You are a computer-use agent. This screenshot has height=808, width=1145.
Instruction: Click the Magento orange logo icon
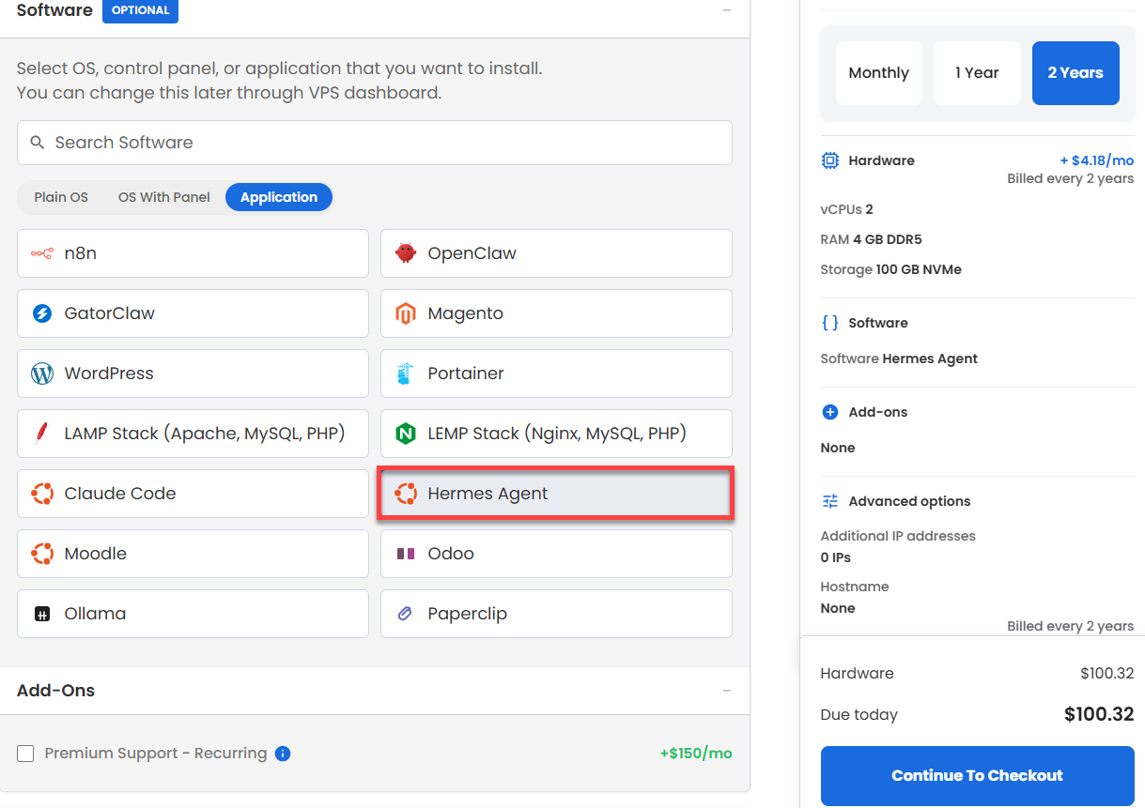[406, 313]
